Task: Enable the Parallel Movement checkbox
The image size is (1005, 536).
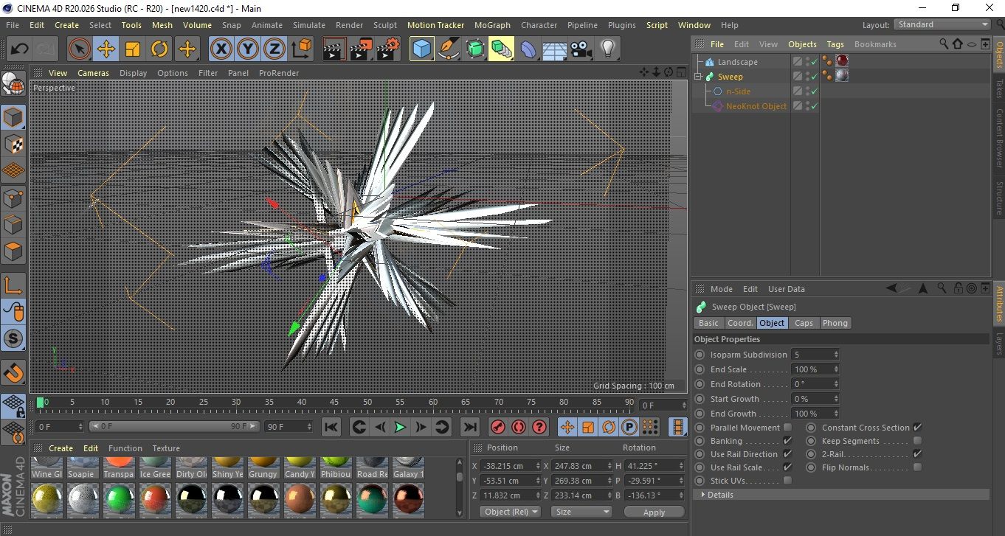Action: click(x=787, y=428)
